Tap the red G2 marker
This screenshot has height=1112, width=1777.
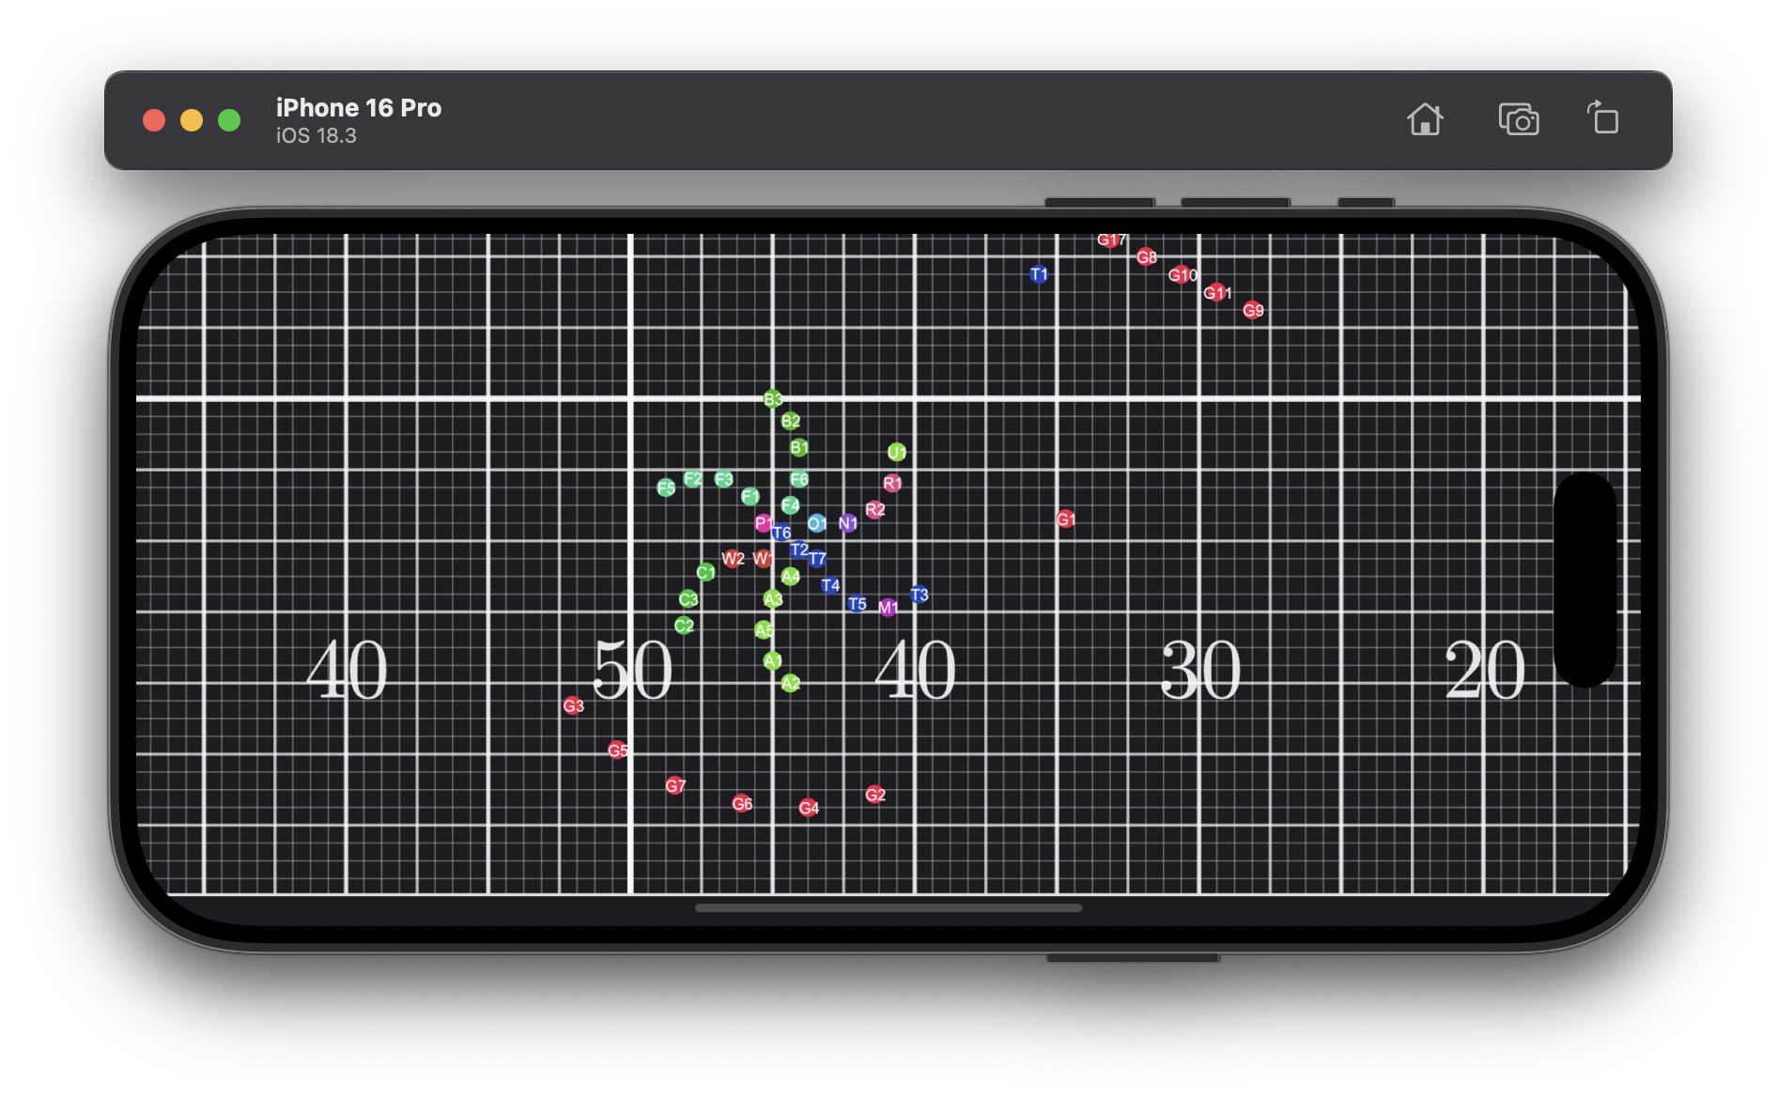(x=874, y=795)
